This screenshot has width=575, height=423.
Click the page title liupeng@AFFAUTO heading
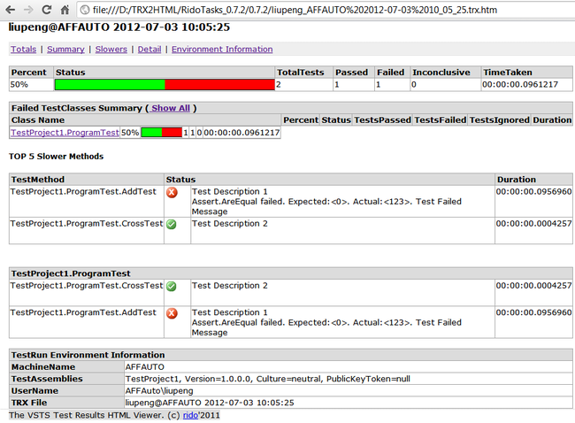click(x=119, y=27)
